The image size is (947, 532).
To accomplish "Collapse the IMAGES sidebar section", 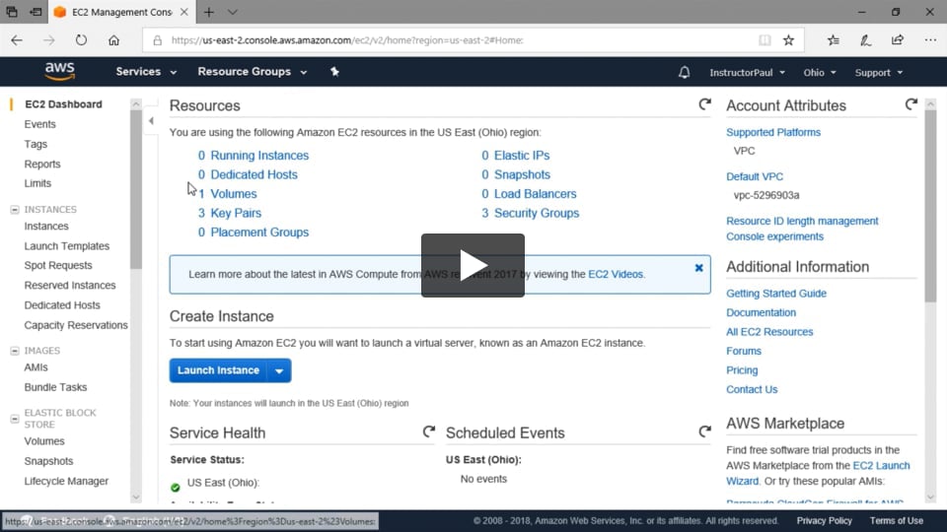I will pyautogui.click(x=14, y=351).
